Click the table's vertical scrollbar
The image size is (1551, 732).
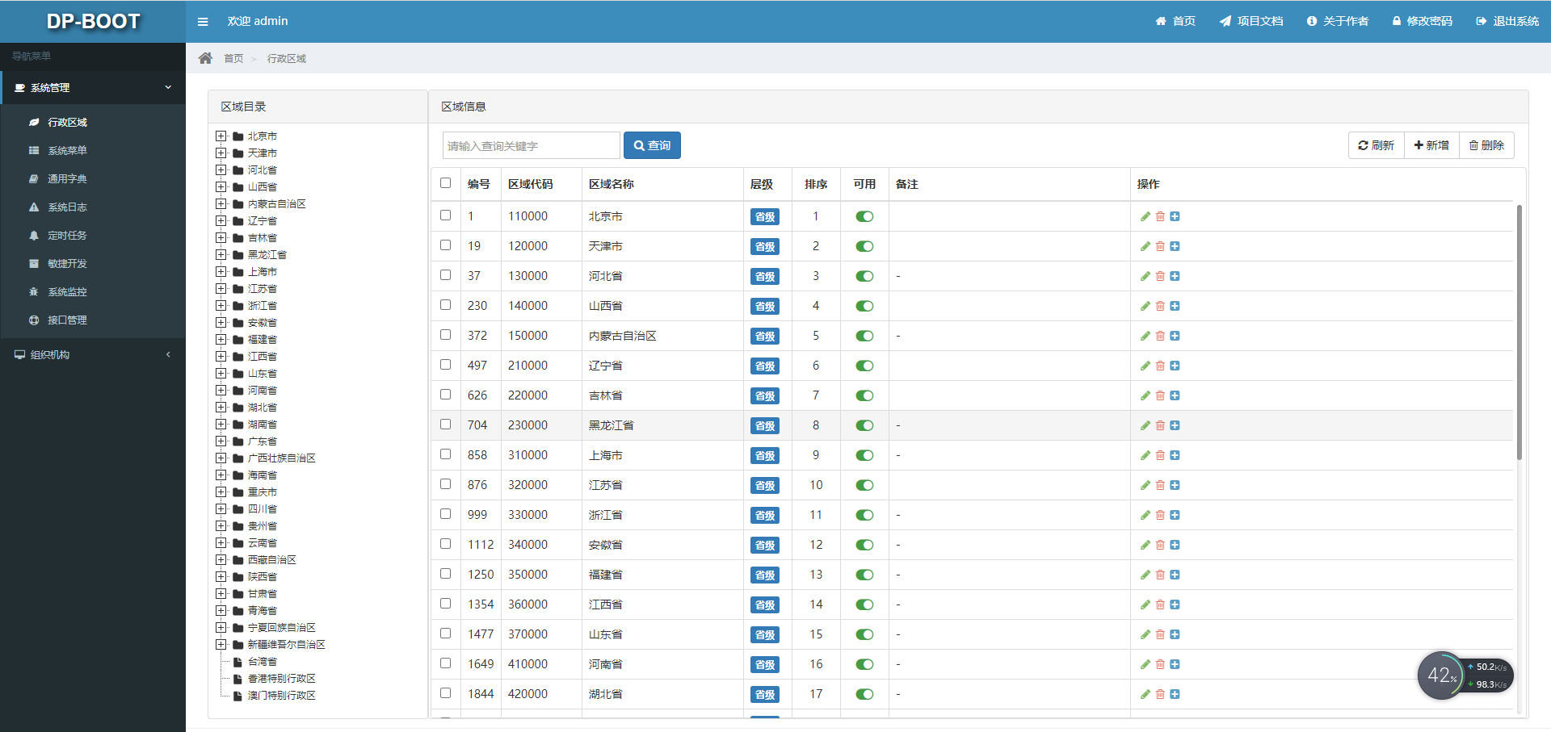pos(1519,333)
